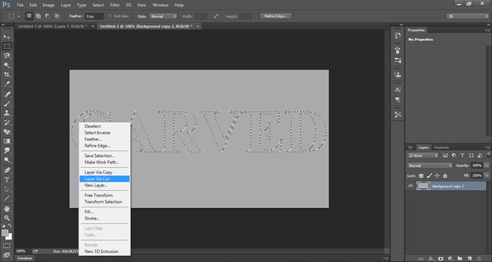Screen dimensions: 492x262
Task: Select the Healing Brush tool
Action: [7, 94]
